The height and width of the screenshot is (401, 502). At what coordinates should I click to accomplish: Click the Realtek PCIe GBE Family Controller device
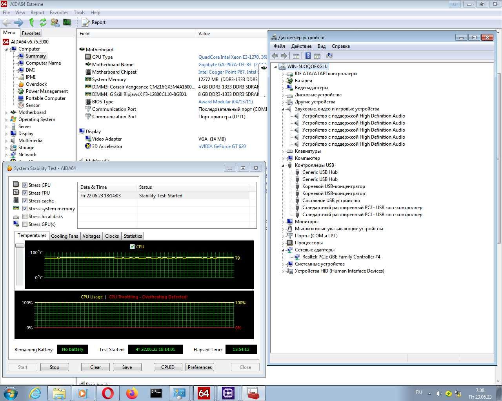pyautogui.click(x=341, y=257)
